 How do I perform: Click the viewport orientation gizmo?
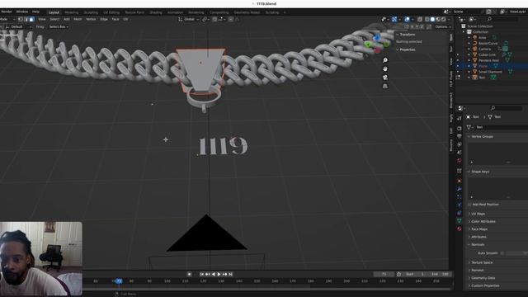point(377,43)
